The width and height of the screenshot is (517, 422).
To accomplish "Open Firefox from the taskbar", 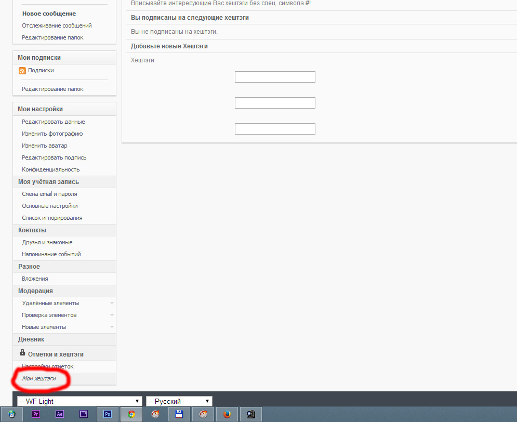I will [227, 414].
